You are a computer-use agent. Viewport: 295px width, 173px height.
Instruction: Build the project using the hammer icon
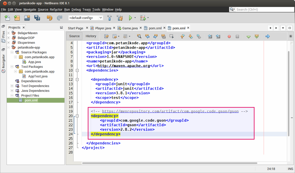tap(109, 18)
